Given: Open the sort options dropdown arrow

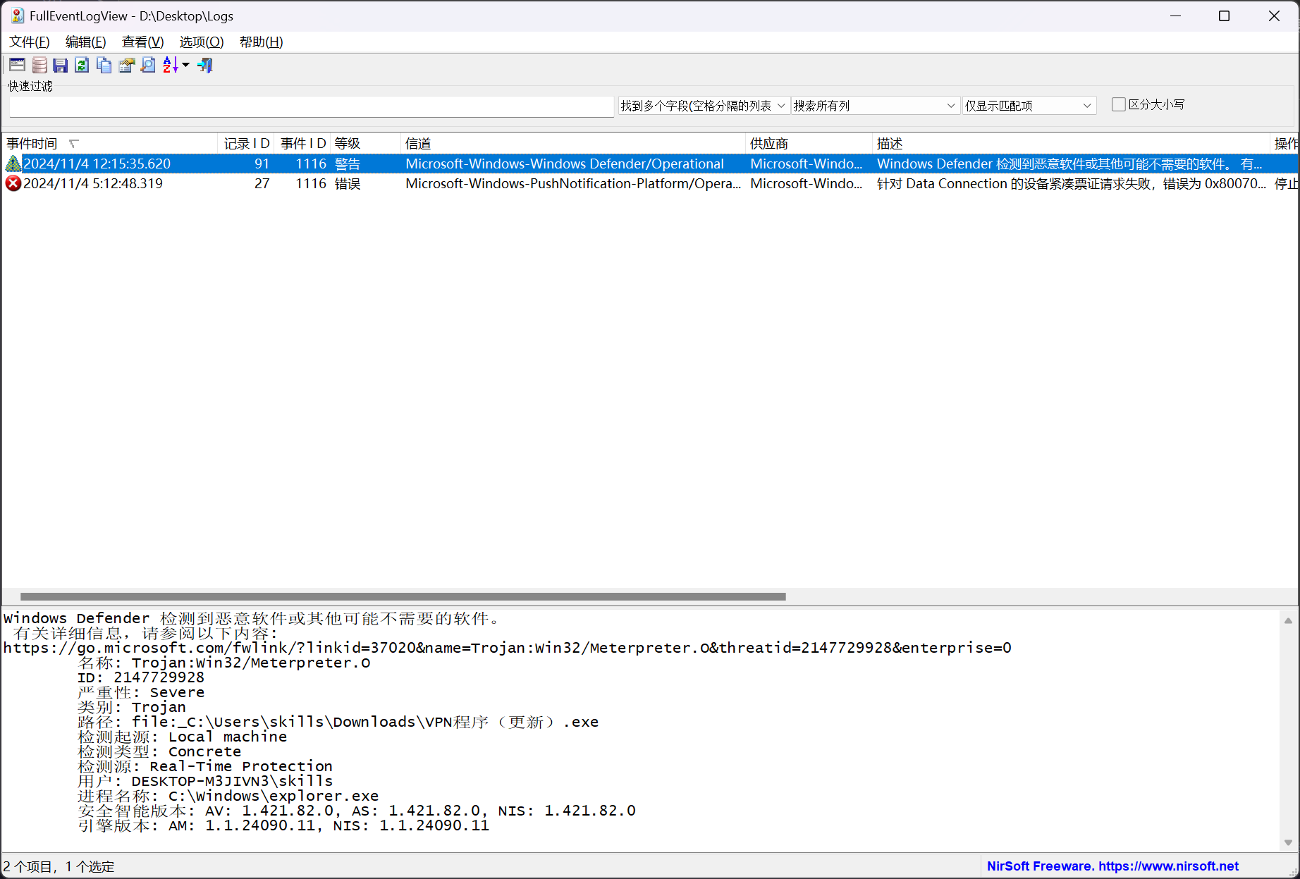Looking at the screenshot, I should tap(186, 66).
